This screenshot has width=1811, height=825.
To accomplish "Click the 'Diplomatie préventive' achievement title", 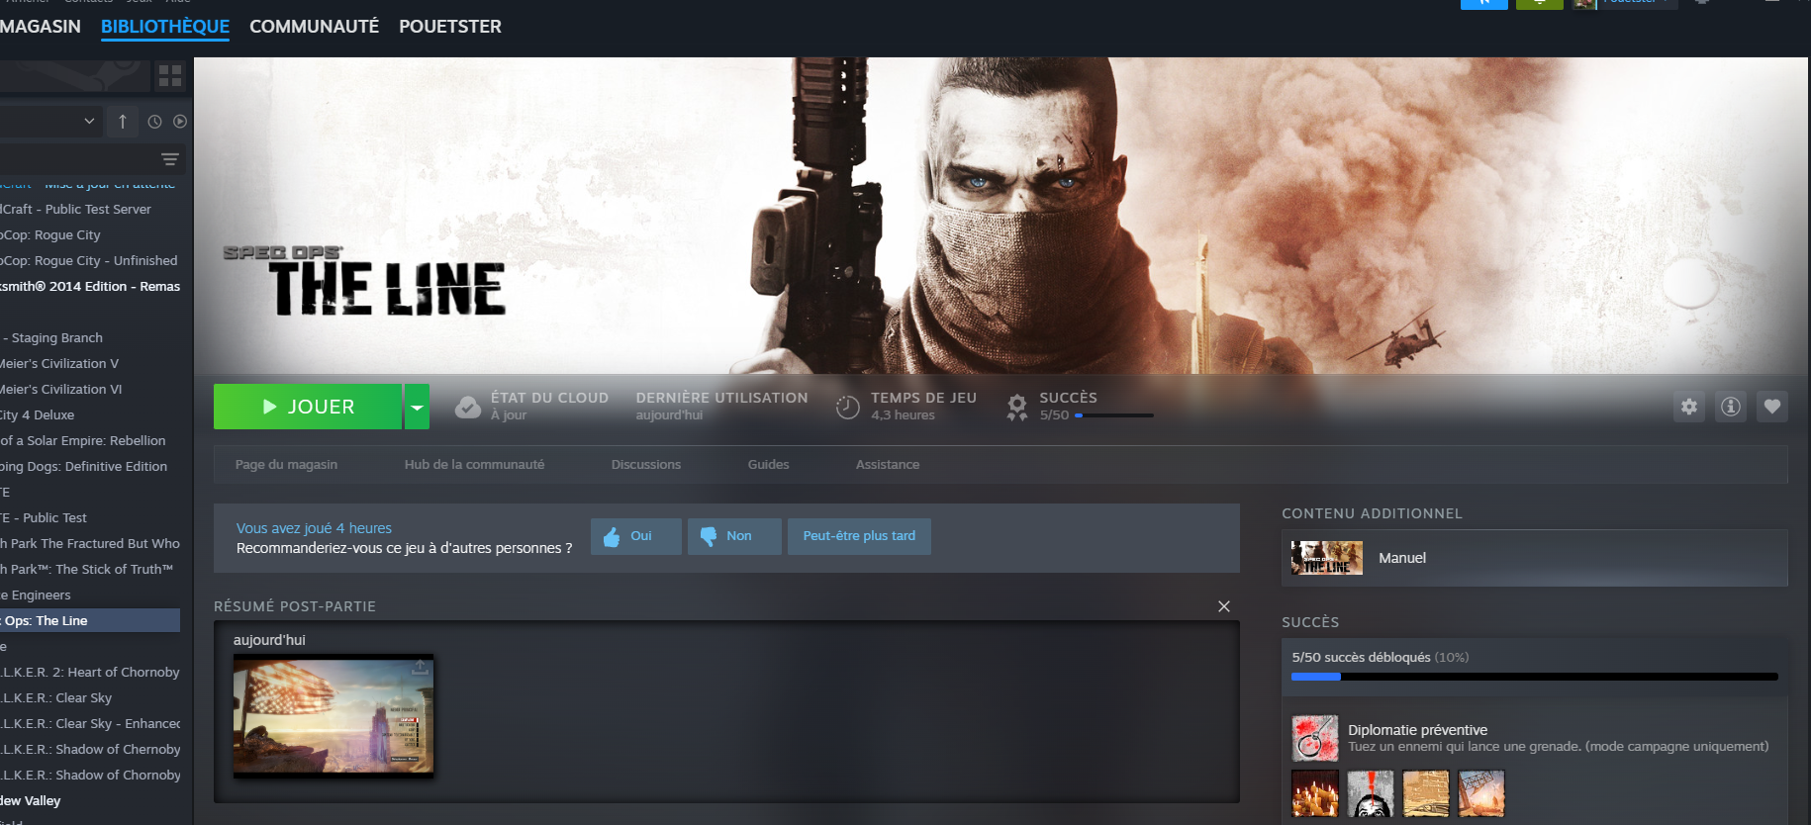I will (1417, 730).
